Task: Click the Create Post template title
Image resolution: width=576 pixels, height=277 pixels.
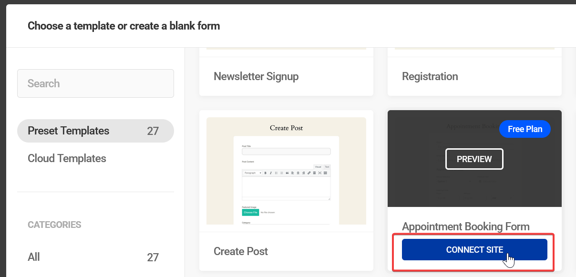Action: coord(241,251)
